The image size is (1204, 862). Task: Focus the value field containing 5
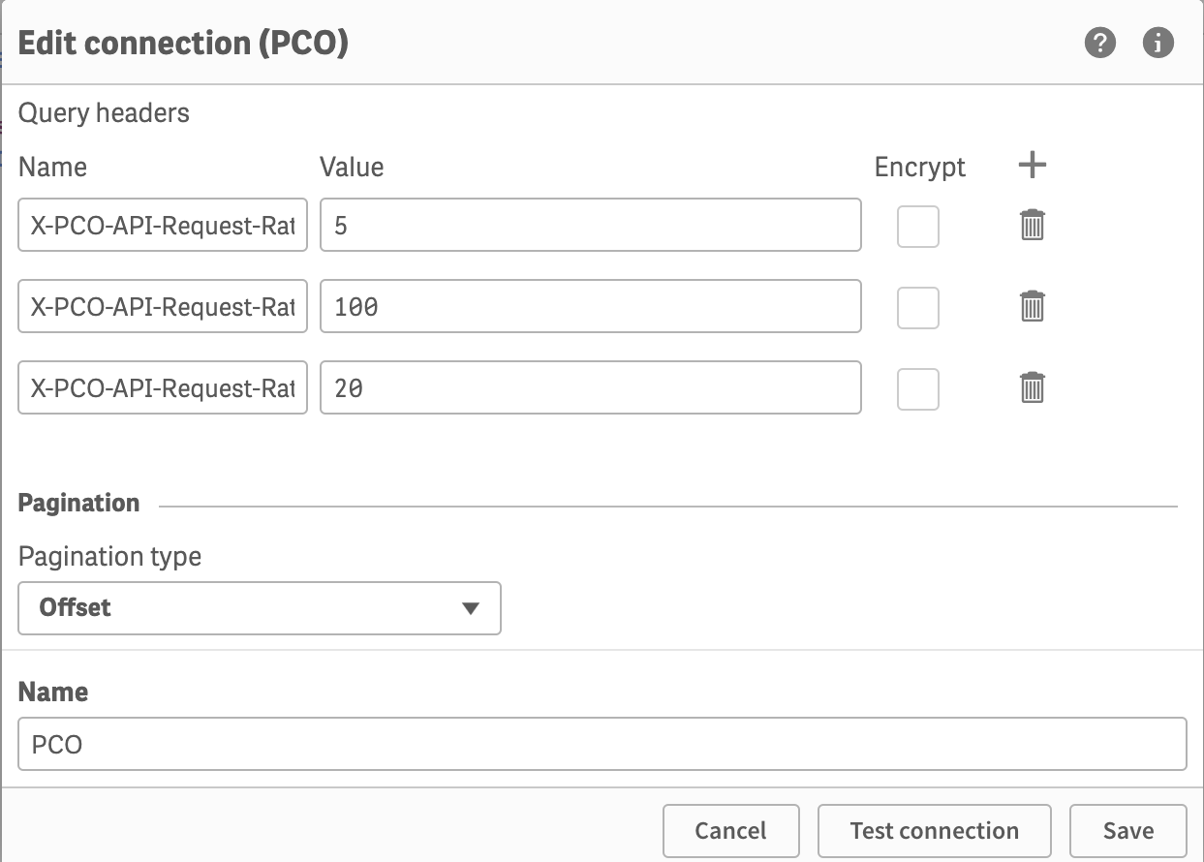591,225
